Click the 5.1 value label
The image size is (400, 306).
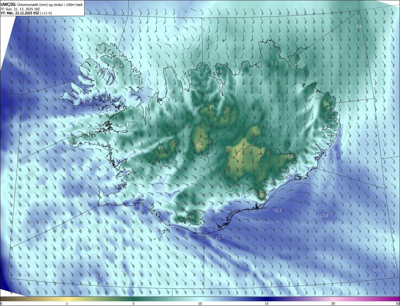click(x=274, y=63)
